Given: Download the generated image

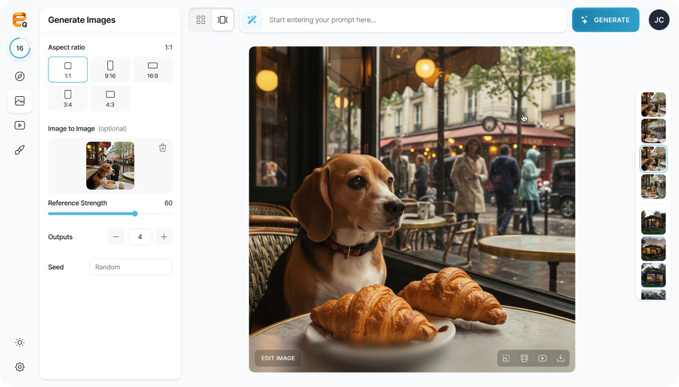Looking at the screenshot, I should click(x=560, y=359).
